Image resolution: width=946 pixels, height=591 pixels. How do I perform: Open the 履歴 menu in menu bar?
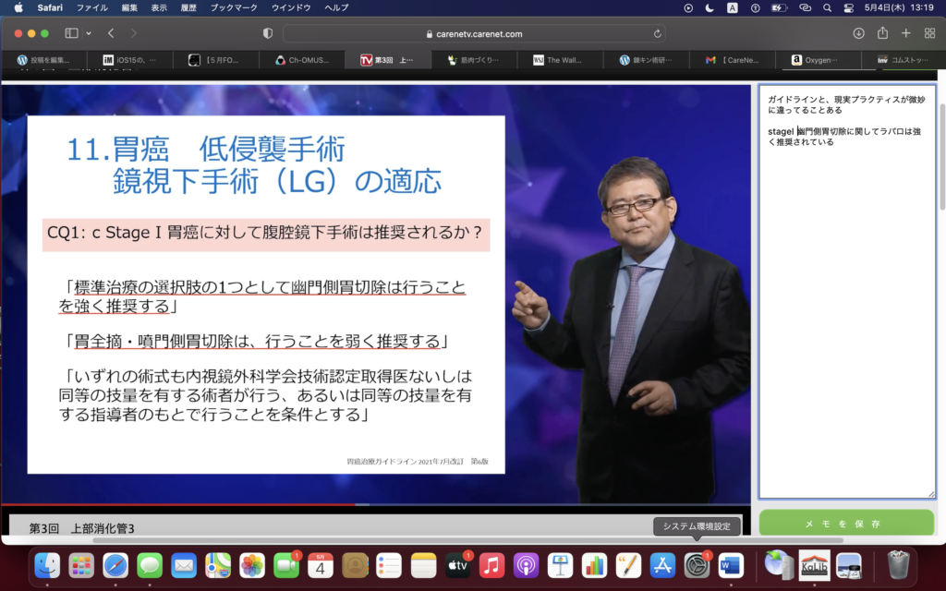coord(188,7)
